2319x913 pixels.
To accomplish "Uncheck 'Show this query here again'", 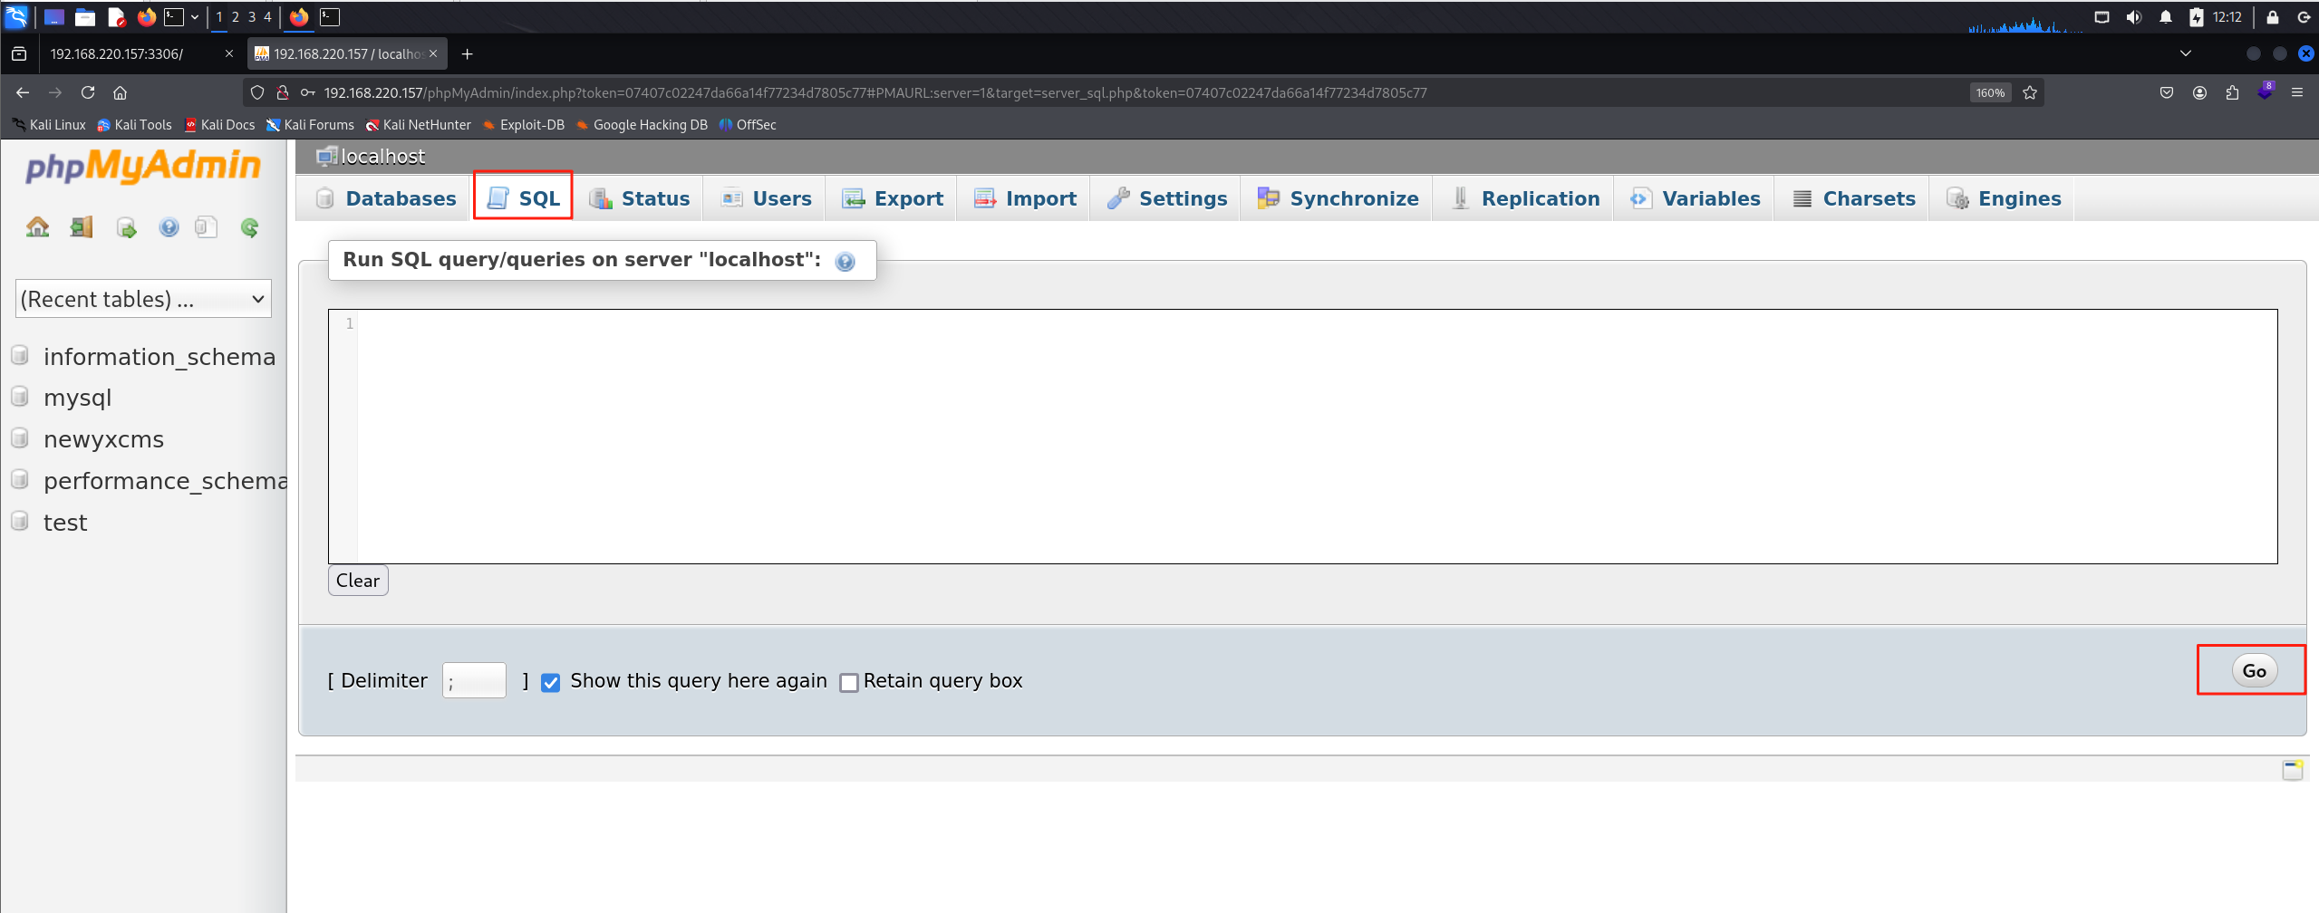I will point(550,682).
